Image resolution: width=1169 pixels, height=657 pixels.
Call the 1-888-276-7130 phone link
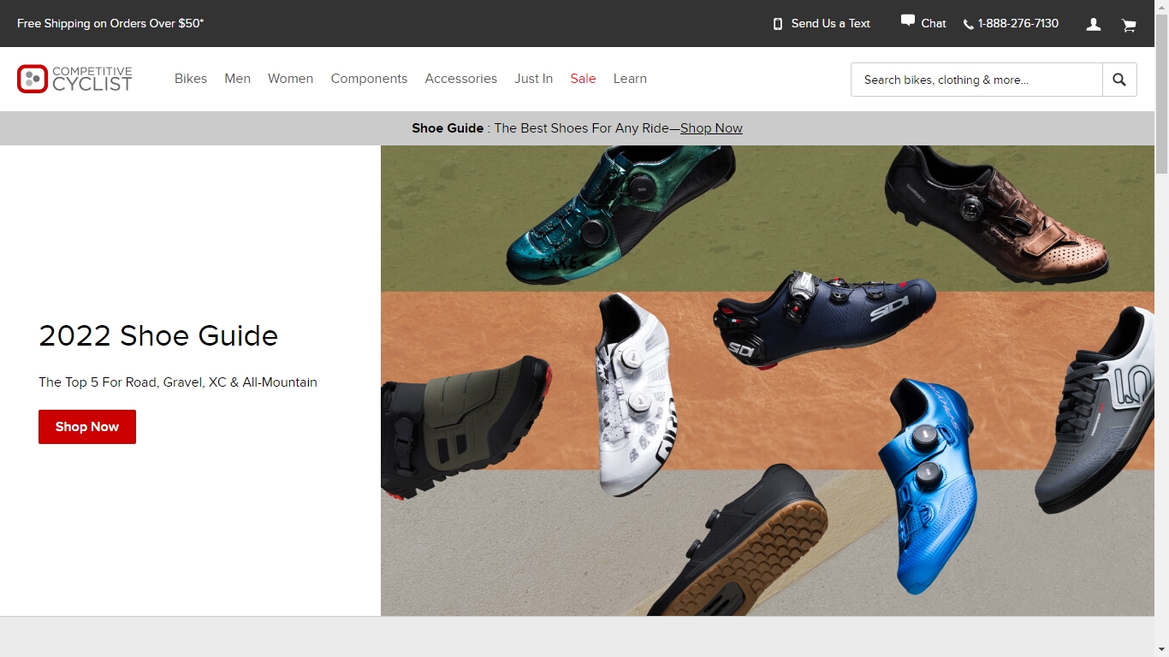pos(1018,24)
